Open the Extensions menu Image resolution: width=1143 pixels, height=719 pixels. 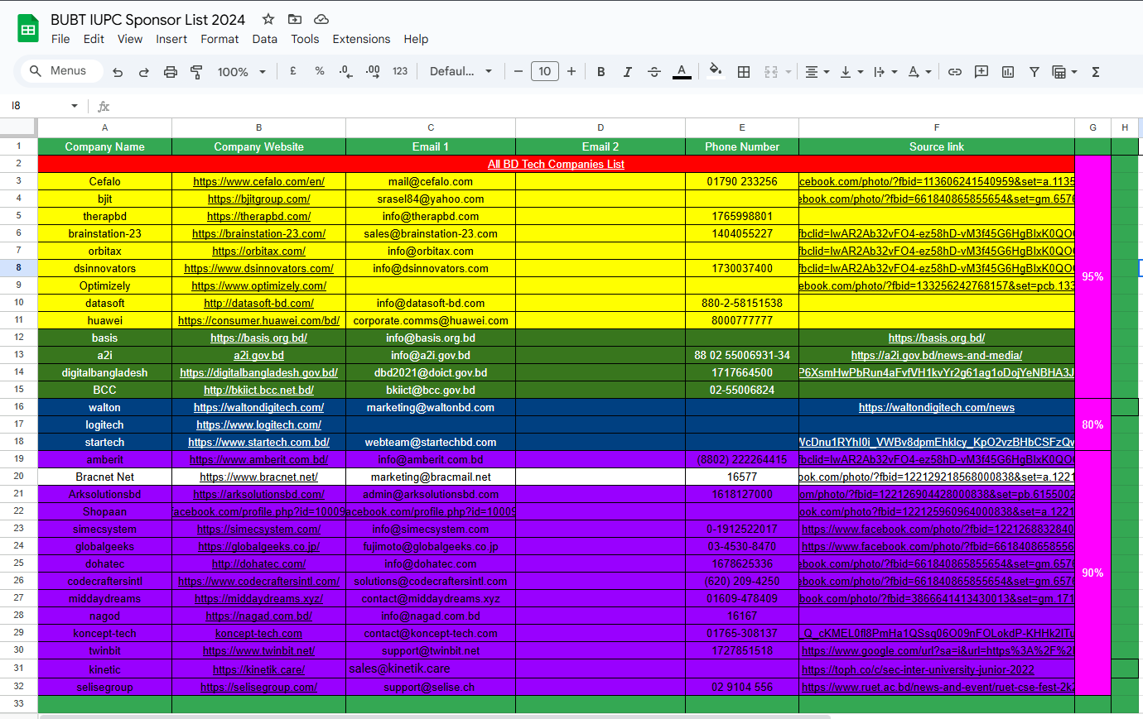361,39
